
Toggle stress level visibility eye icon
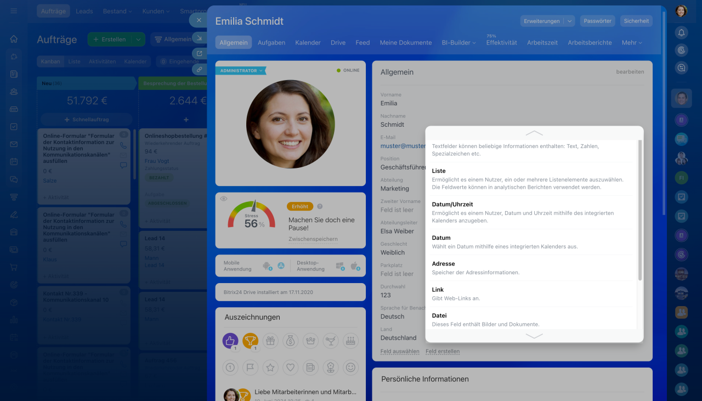[x=224, y=199]
